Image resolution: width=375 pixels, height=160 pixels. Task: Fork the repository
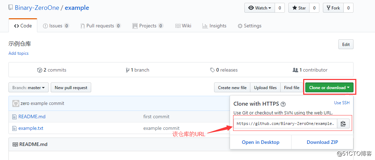(333, 8)
